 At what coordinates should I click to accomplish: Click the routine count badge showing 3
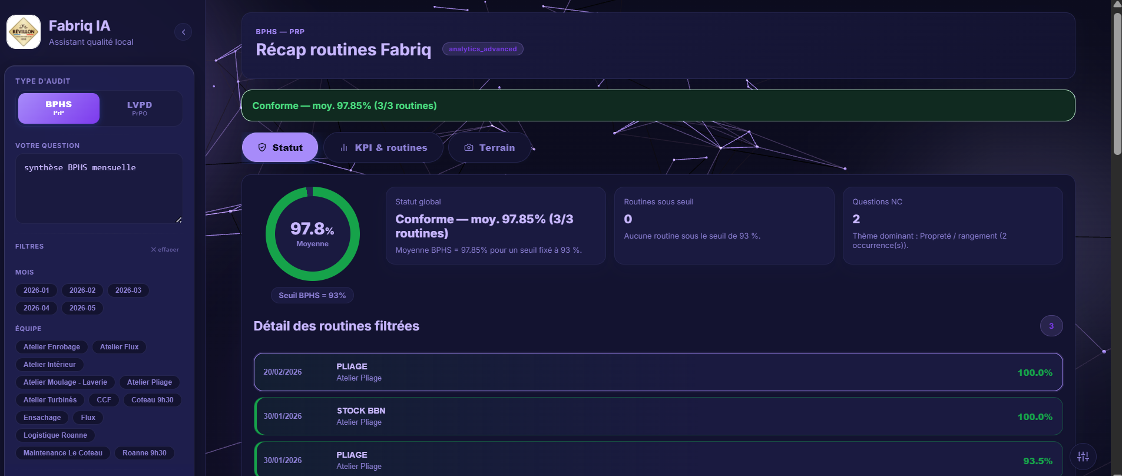[x=1051, y=326]
